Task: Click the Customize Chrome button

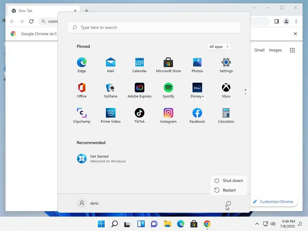Action: point(274,202)
